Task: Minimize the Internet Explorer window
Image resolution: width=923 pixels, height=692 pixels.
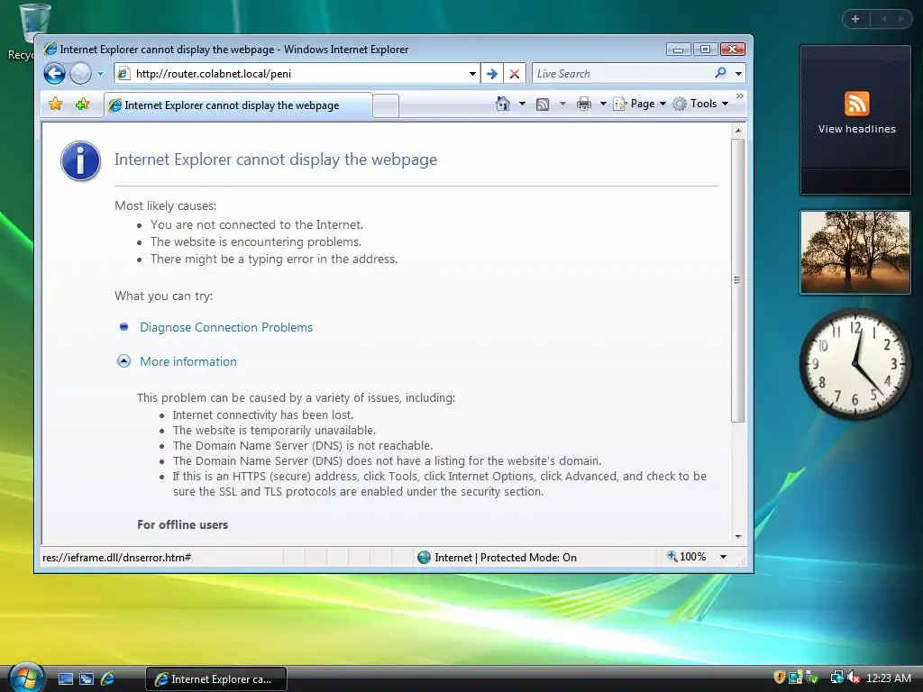Action: [678, 50]
